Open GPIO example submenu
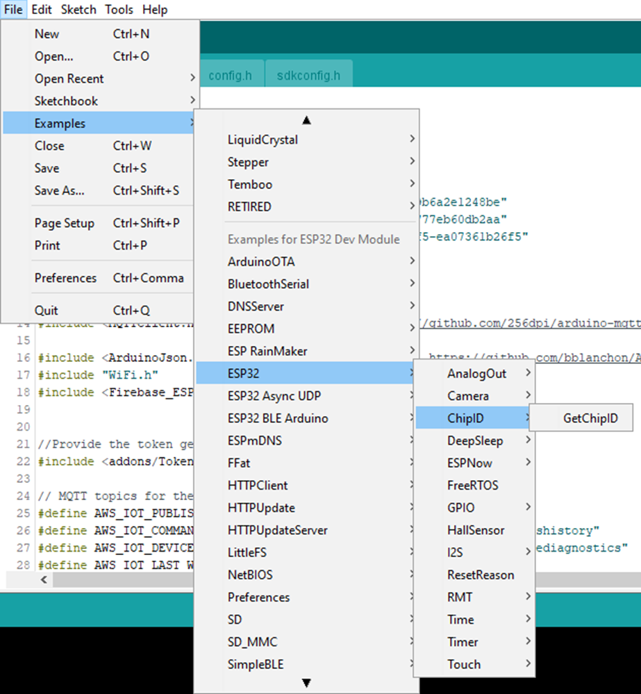Image resolution: width=641 pixels, height=694 pixels. 474,507
